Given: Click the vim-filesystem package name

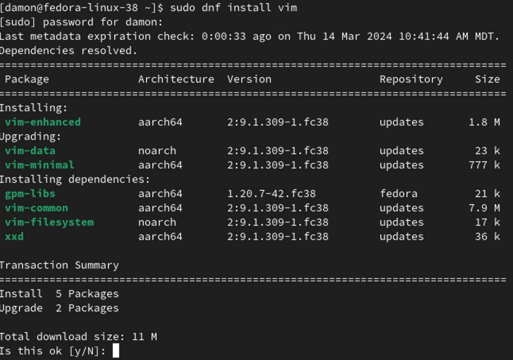Looking at the screenshot, I should pyautogui.click(x=49, y=222).
